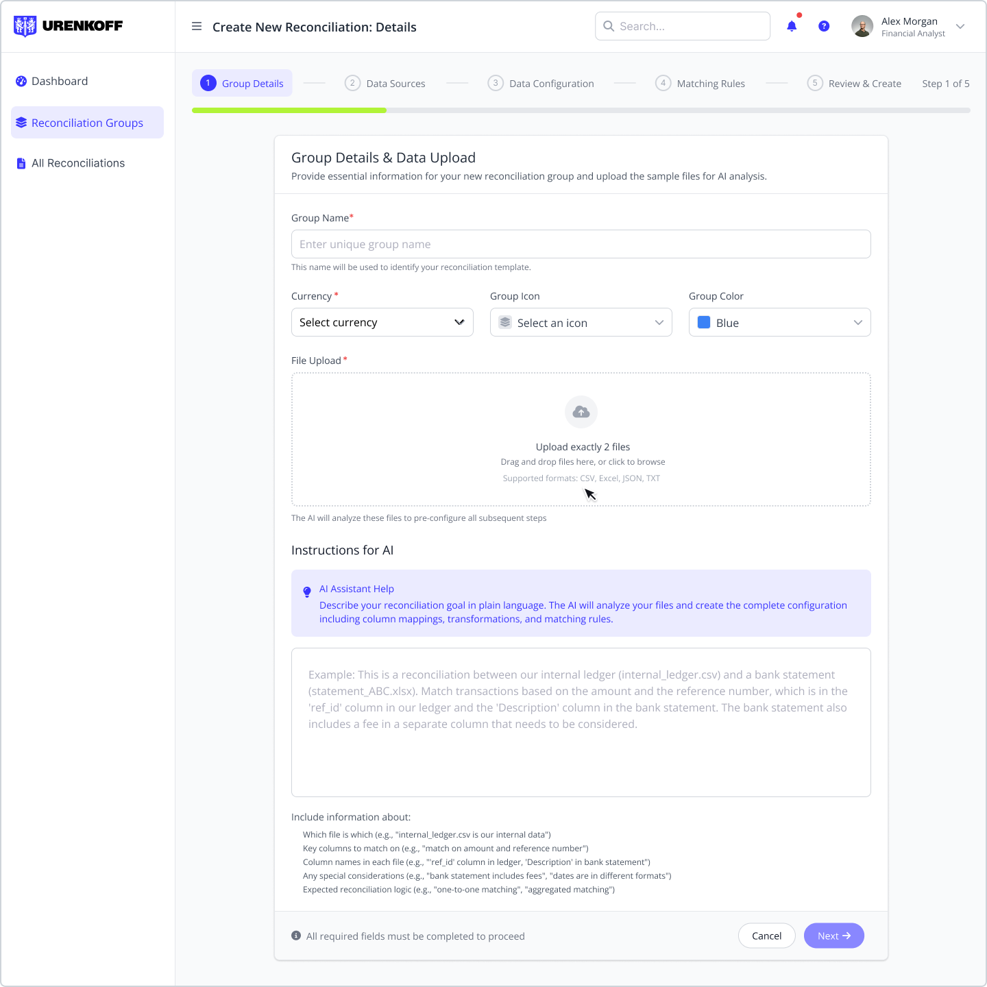Select the Review & Create step
The image size is (987, 987).
coord(854,83)
